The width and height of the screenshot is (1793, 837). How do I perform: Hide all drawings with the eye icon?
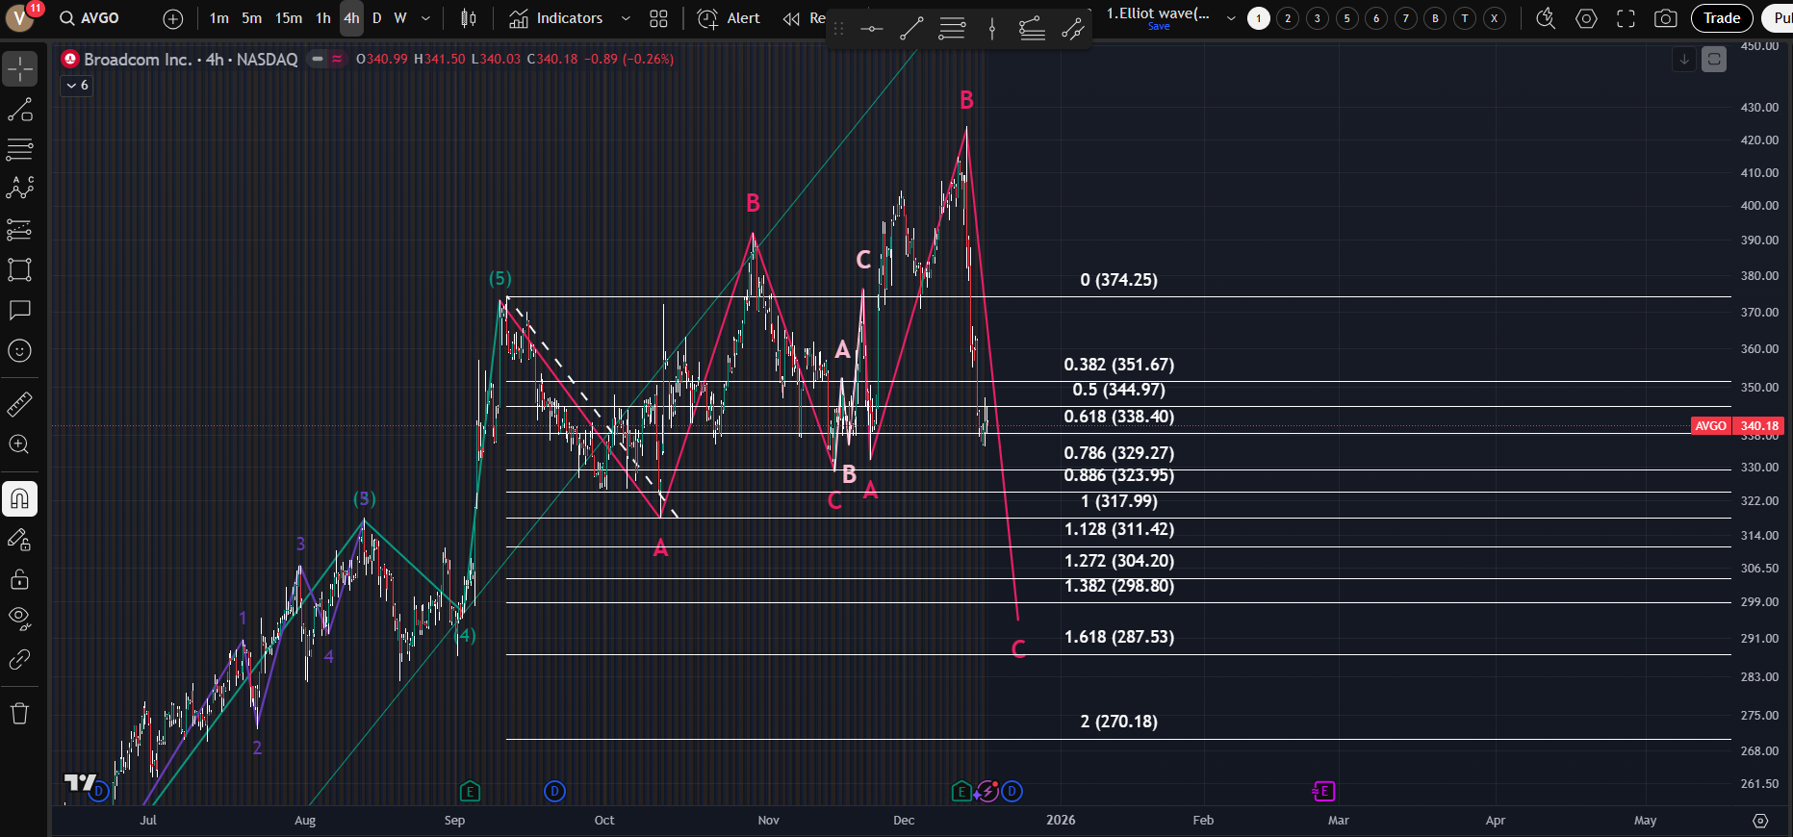(x=19, y=618)
